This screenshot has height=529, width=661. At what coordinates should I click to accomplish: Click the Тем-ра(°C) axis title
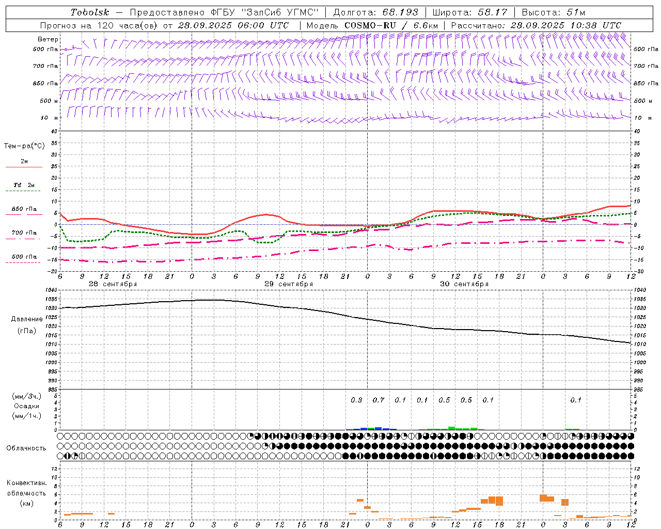24,146
